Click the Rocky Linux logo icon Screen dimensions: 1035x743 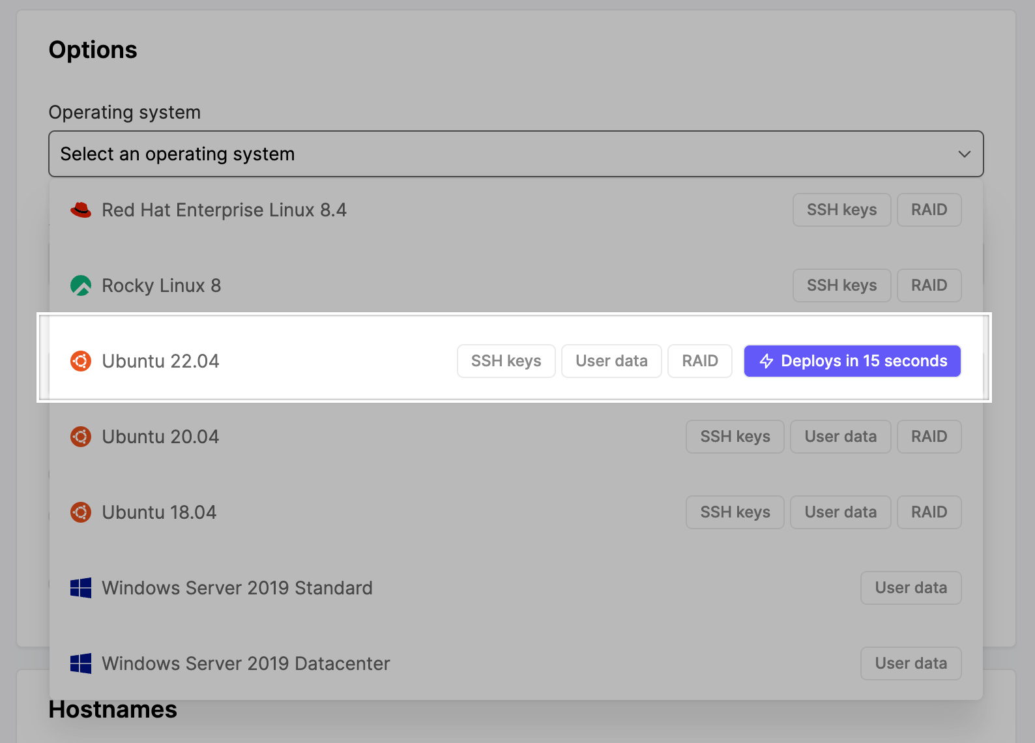[81, 285]
